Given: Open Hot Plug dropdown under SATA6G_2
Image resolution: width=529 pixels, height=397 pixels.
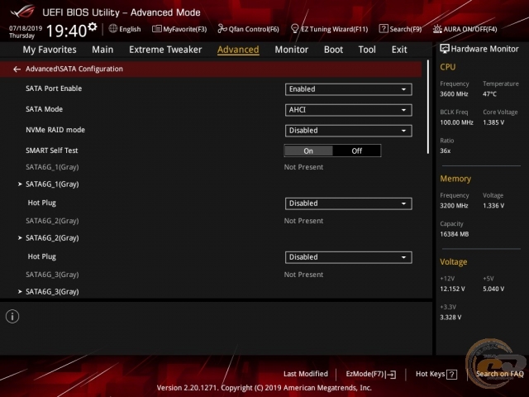Looking at the screenshot, I should point(349,257).
